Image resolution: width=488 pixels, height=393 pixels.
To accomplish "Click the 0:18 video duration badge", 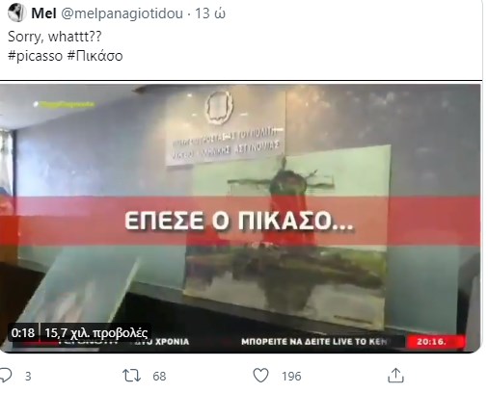I will pyautogui.click(x=23, y=332).
